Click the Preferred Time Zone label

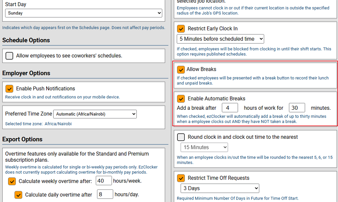[29, 114]
